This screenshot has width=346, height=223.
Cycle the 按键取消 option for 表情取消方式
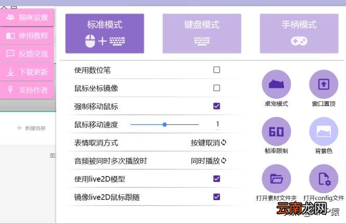208,143
